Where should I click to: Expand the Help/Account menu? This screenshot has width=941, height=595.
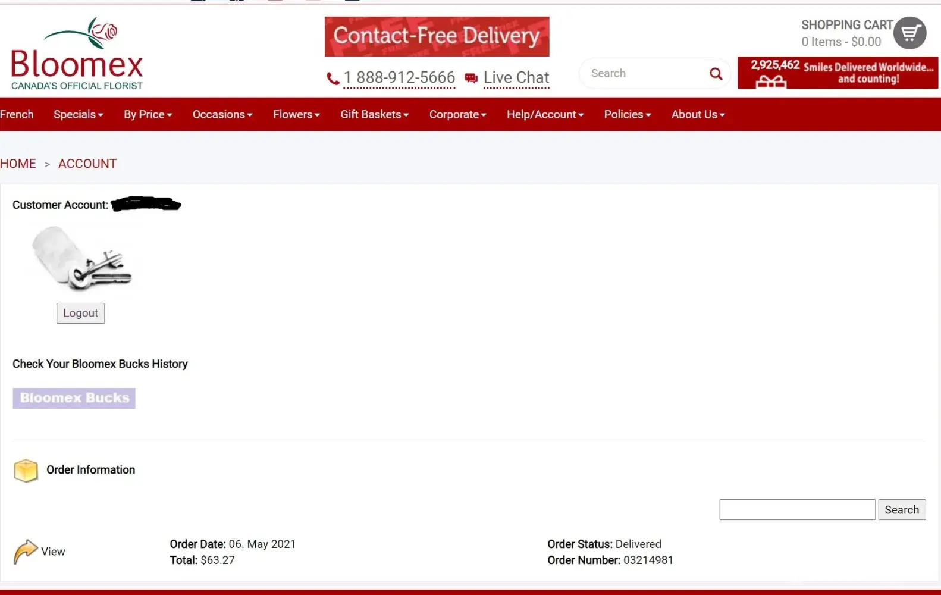point(545,114)
